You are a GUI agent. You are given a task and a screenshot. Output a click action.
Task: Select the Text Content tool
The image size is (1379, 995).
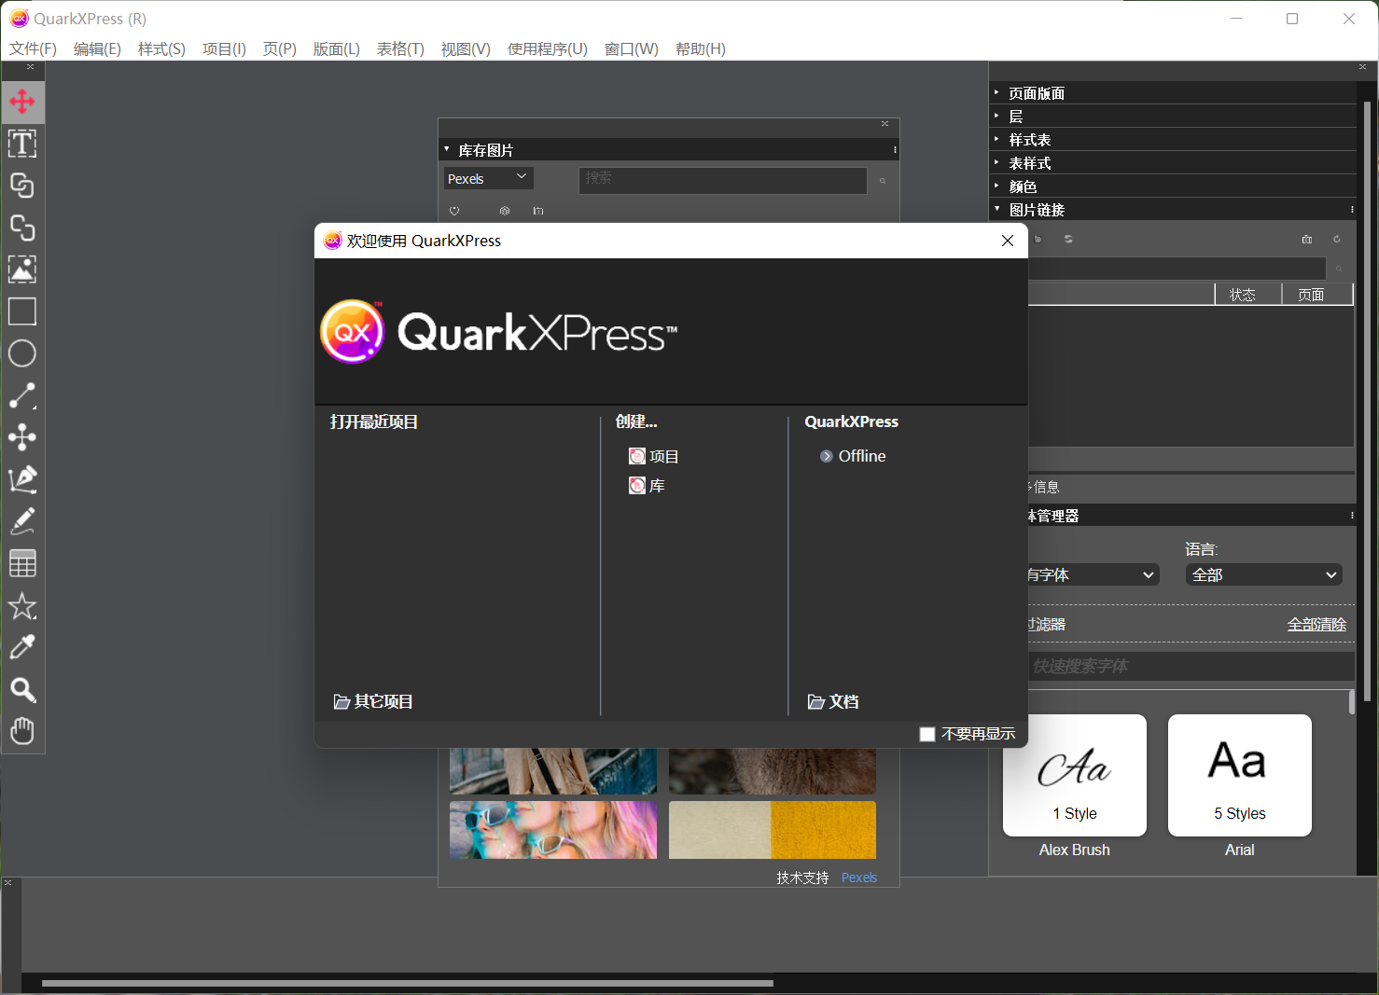pos(22,144)
